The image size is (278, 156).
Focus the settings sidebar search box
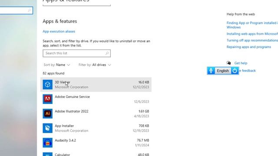pyautogui.click(x=17, y=10)
